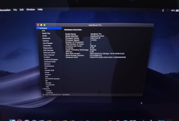This screenshot has height=121, width=179.
Task: Select Power in the sidebar
Action: (x=47, y=72)
